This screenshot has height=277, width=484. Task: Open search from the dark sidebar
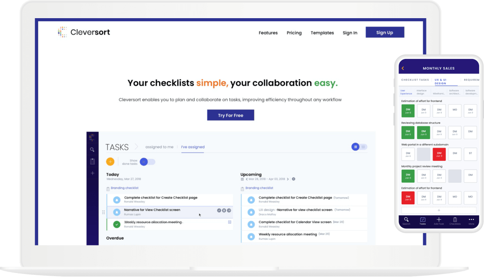92,150
